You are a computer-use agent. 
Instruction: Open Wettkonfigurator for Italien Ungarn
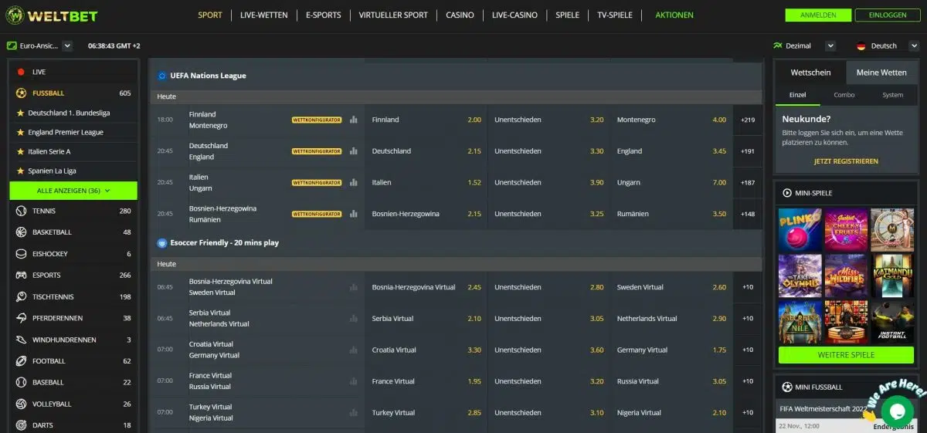317,183
